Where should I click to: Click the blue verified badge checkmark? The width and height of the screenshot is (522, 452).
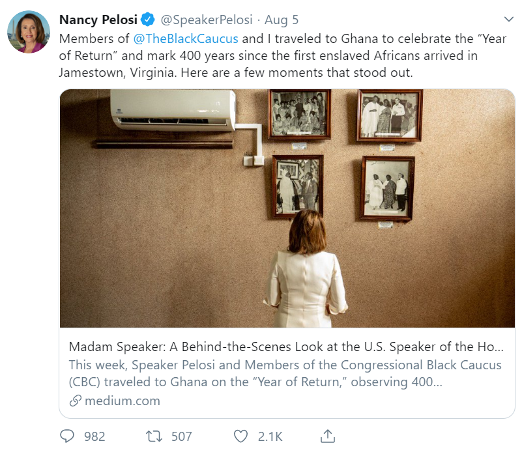[x=148, y=20]
